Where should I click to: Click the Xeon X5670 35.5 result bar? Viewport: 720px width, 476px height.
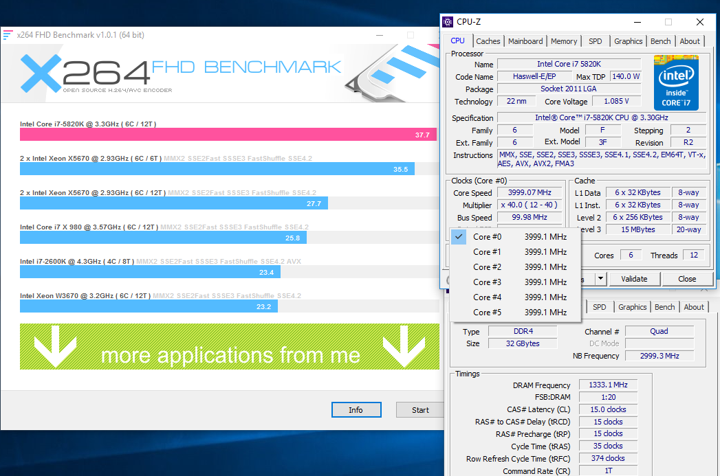[217, 169]
